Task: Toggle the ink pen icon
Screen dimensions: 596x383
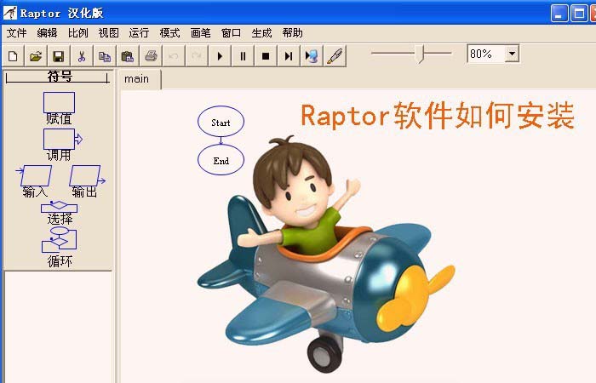Action: [335, 56]
